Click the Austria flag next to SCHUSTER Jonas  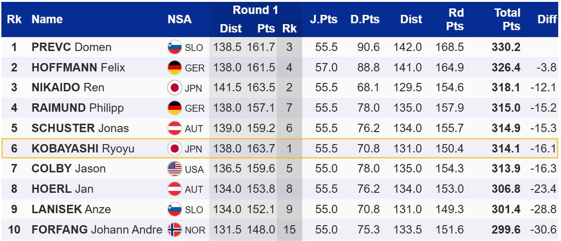click(x=174, y=128)
